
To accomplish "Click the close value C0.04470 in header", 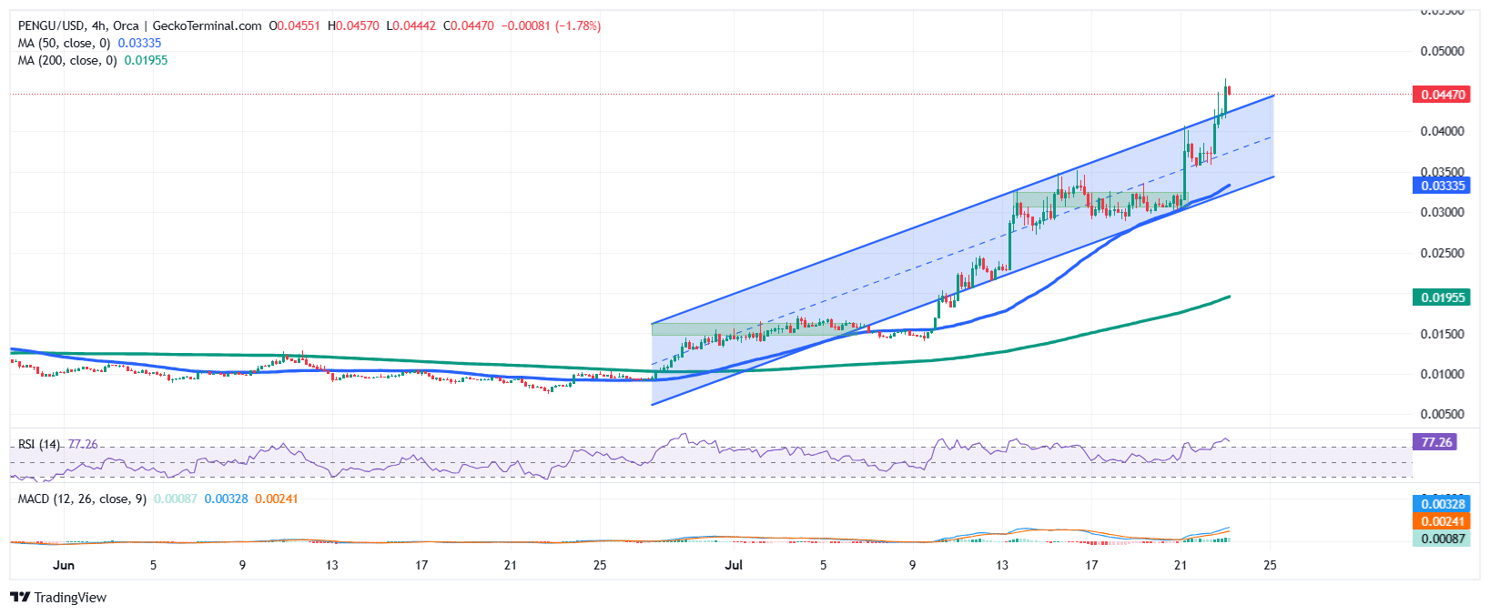I will (469, 26).
